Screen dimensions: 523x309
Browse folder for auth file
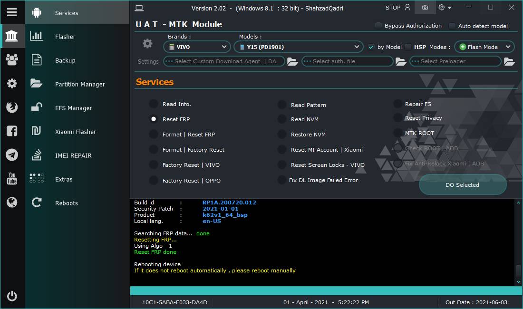401,62
